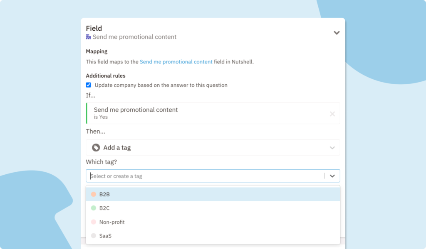Click the field type icon beside 'Send me promotional content'
This screenshot has height=249, width=426.
tap(88, 37)
